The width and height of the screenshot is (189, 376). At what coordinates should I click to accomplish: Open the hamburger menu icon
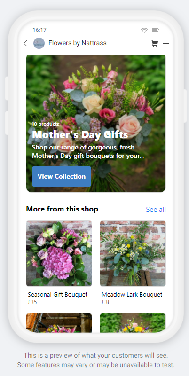[166, 43]
